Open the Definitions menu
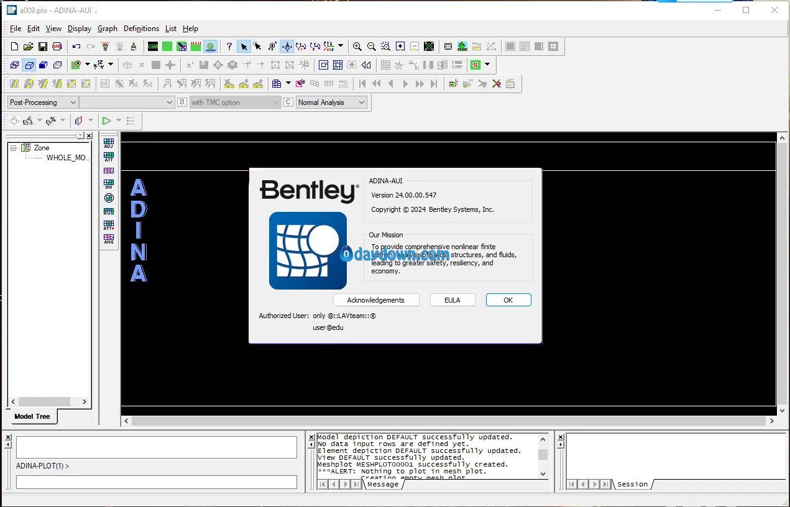Viewport: 790px width, 507px height. click(x=141, y=29)
